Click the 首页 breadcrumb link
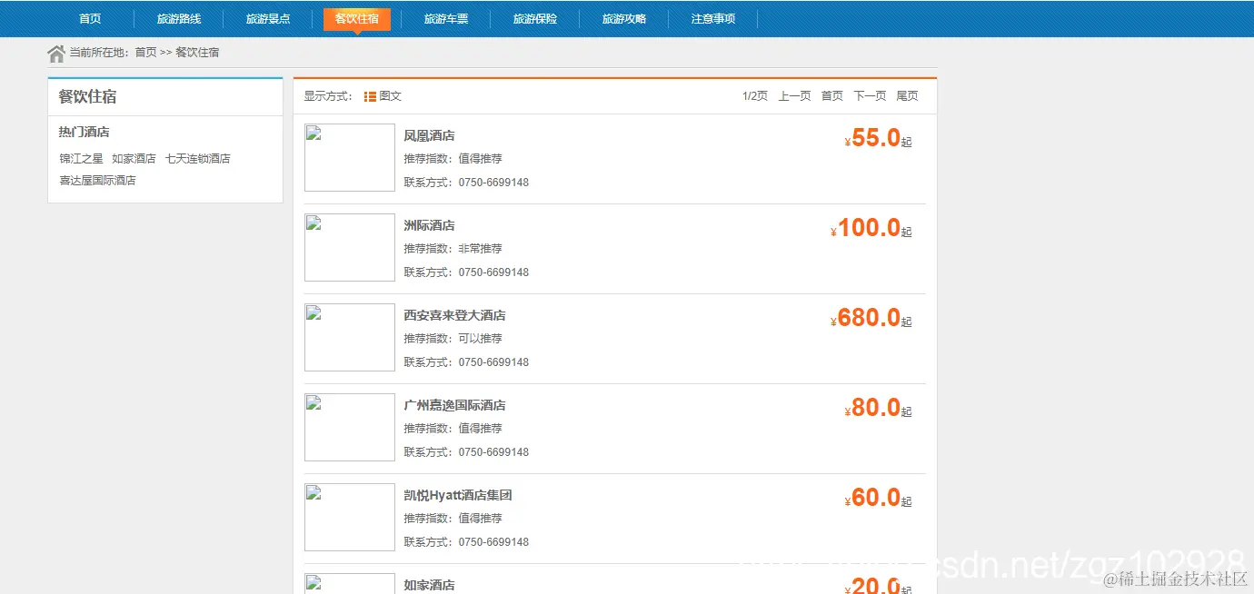This screenshot has width=1254, height=594. pos(145,53)
